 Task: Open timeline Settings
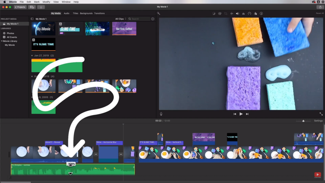(x=318, y=121)
